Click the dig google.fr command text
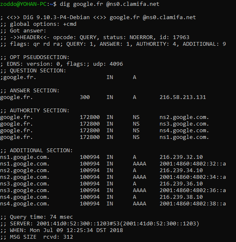Viewport: 236px width, 242px height. tap(81, 4)
